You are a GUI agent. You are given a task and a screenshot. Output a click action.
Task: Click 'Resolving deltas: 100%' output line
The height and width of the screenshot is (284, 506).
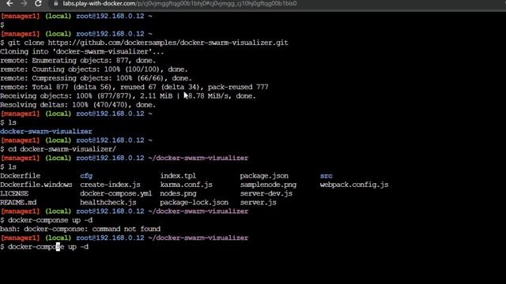click(77, 105)
